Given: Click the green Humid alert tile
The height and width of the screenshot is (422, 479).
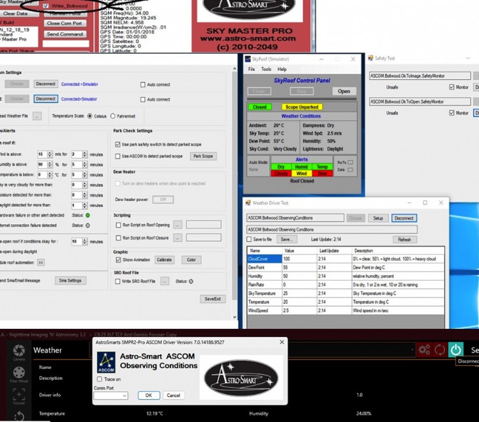Looking at the screenshot, I should (301, 167).
